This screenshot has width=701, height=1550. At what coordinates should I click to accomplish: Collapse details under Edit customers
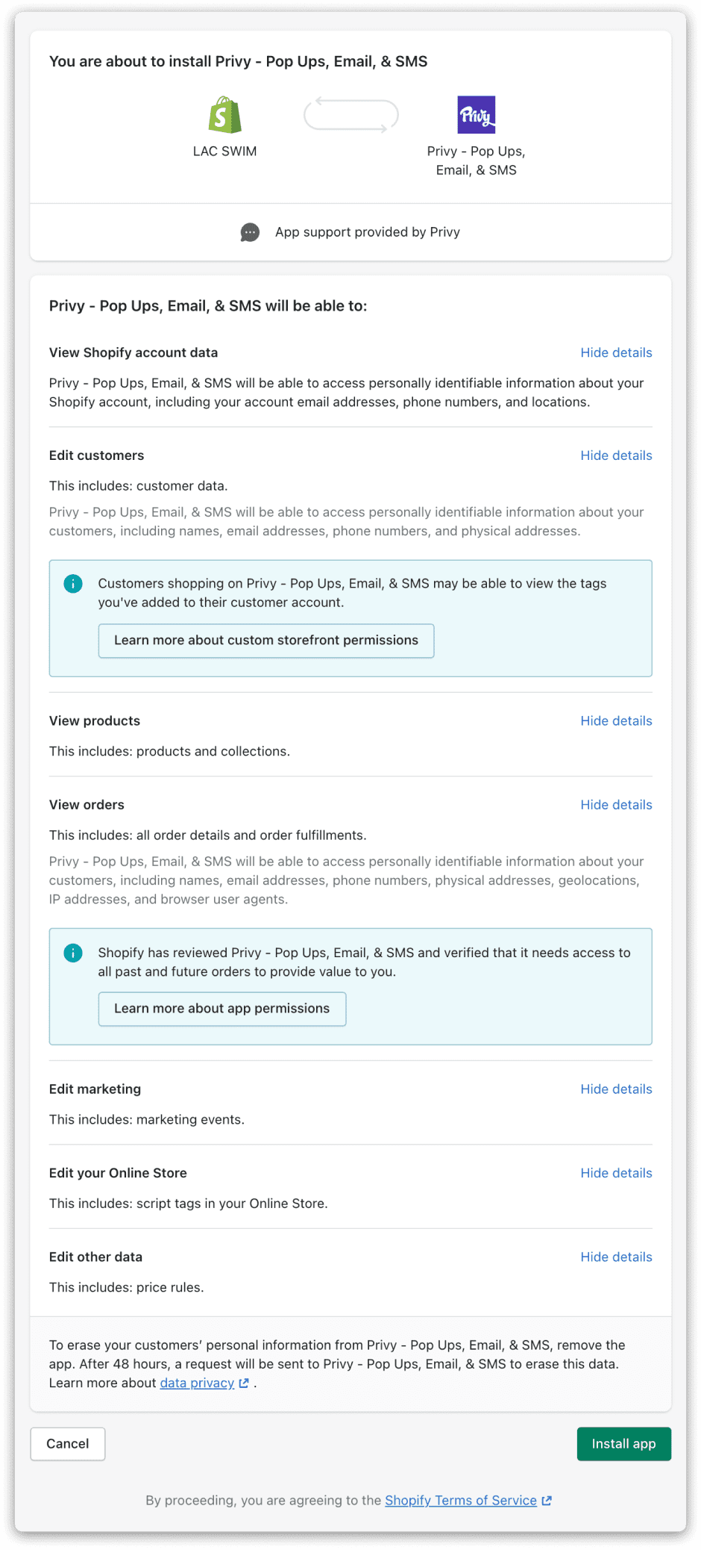click(x=616, y=455)
